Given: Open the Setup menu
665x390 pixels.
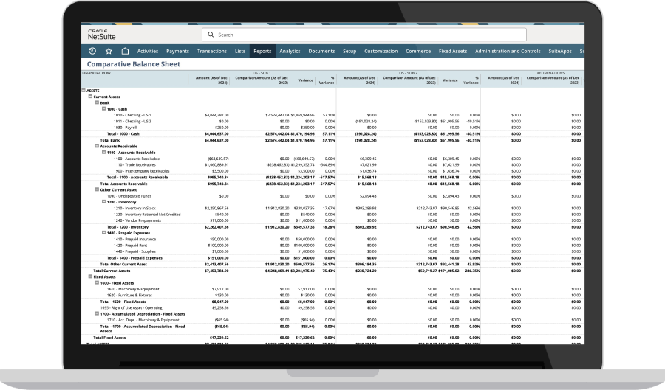Looking at the screenshot, I should pos(349,51).
